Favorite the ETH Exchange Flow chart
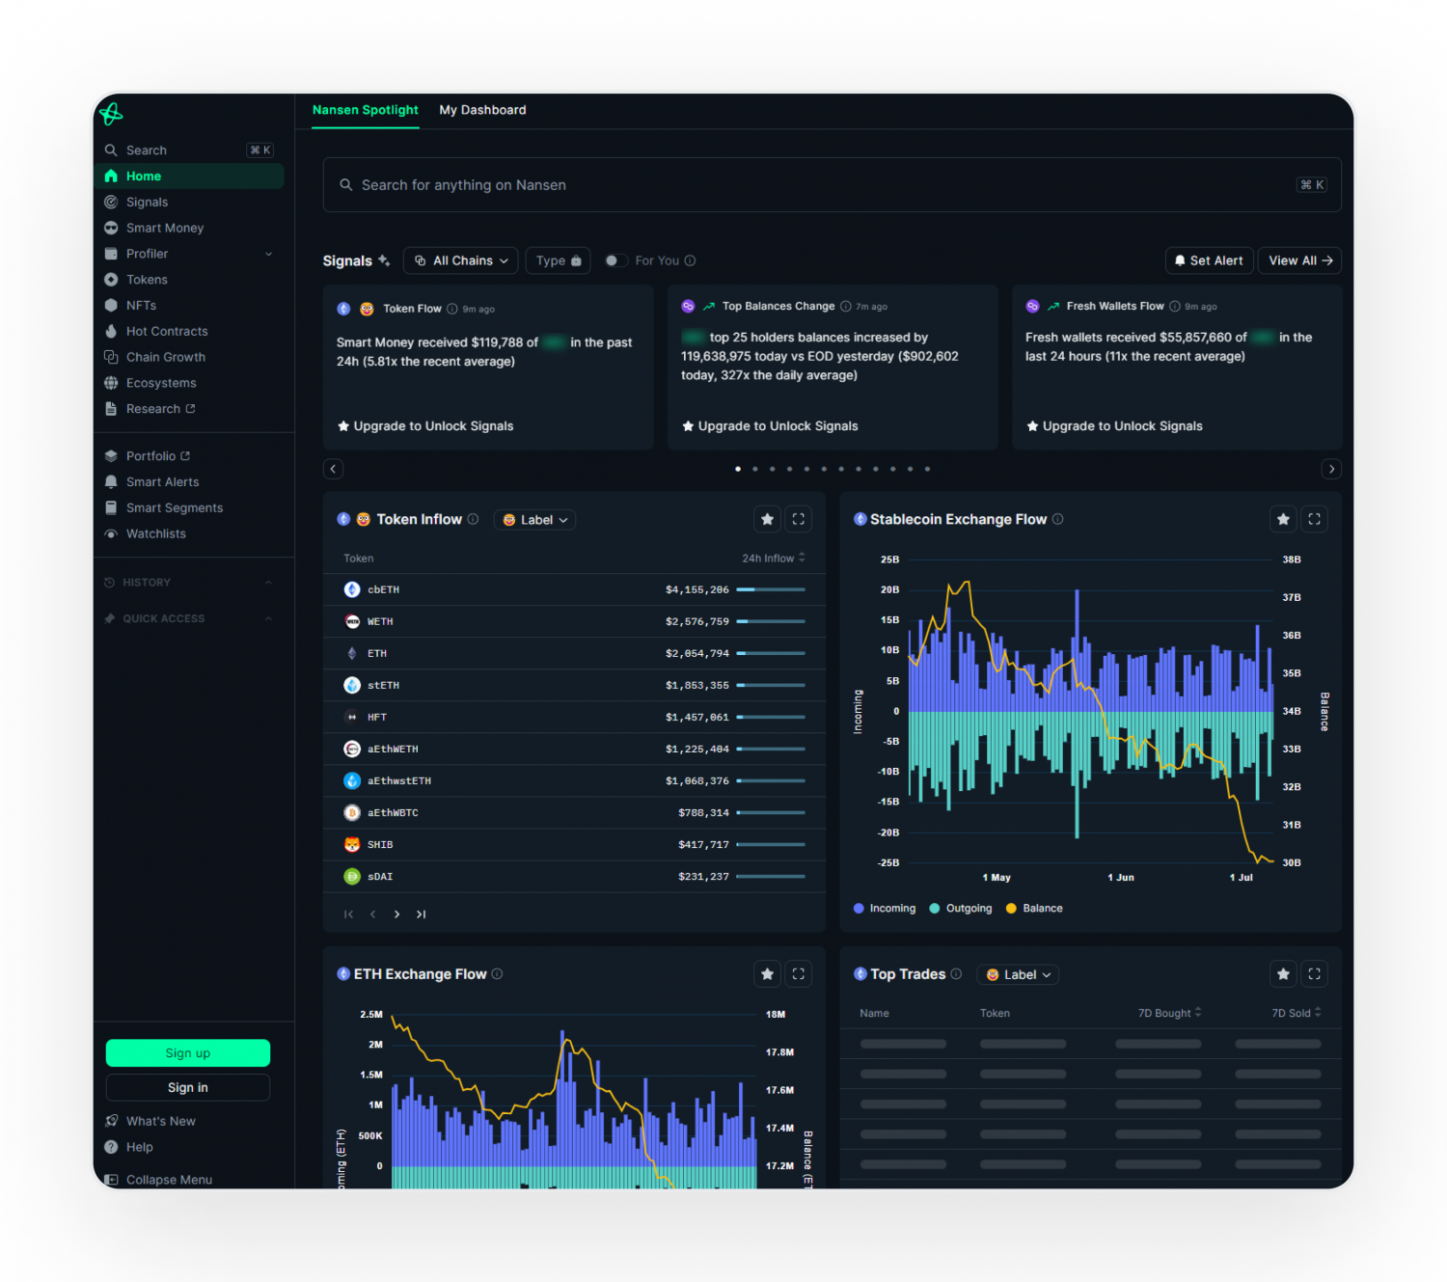The height and width of the screenshot is (1282, 1447). [767, 974]
